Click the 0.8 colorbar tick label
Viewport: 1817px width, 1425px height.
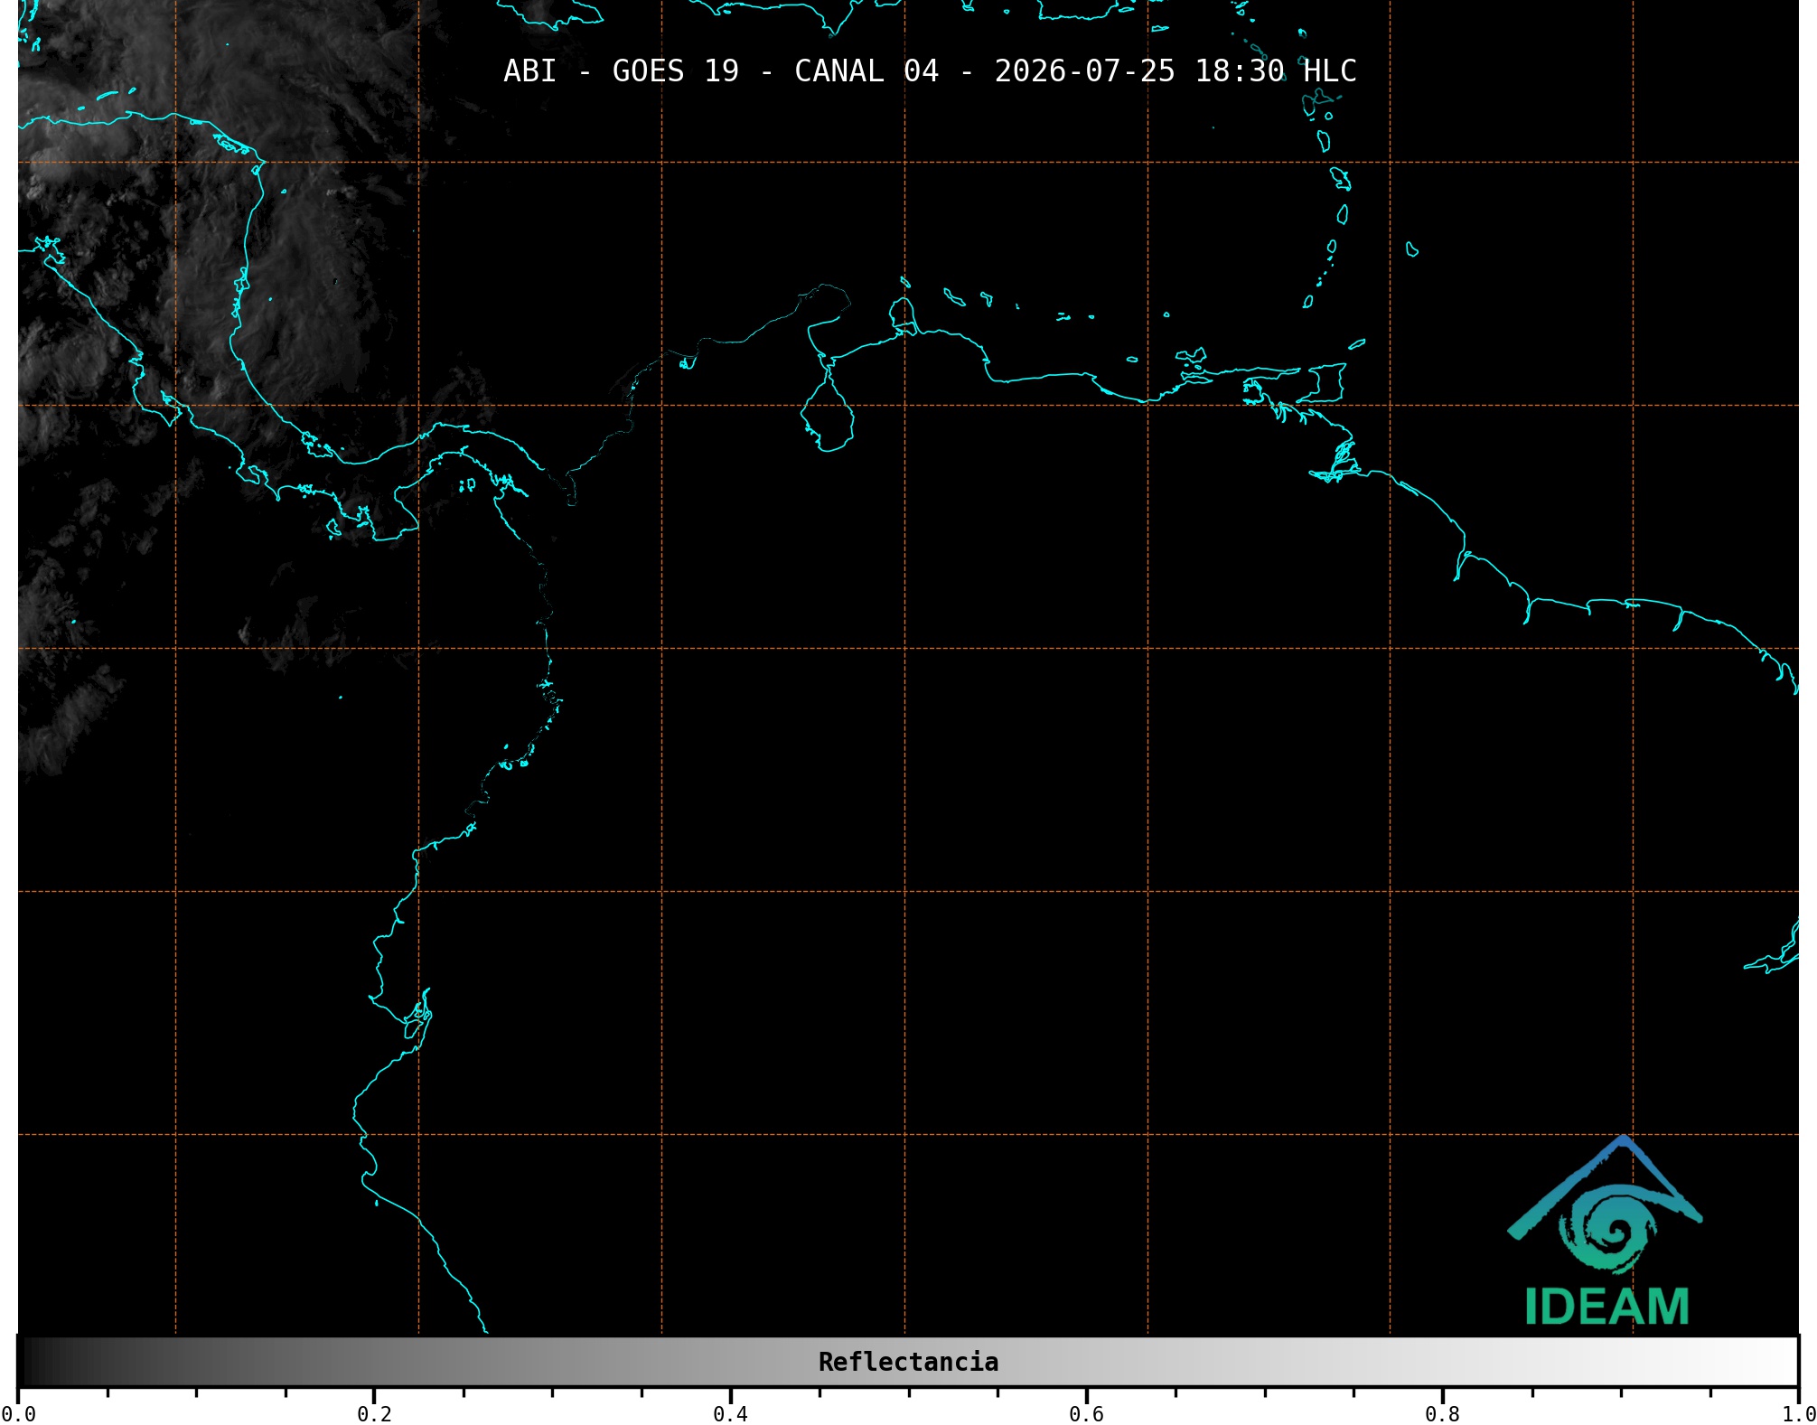[x=1442, y=1414]
